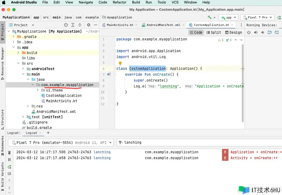The image size is (282, 195).
Task: Click the Build hammer icon
Action: point(210,17)
